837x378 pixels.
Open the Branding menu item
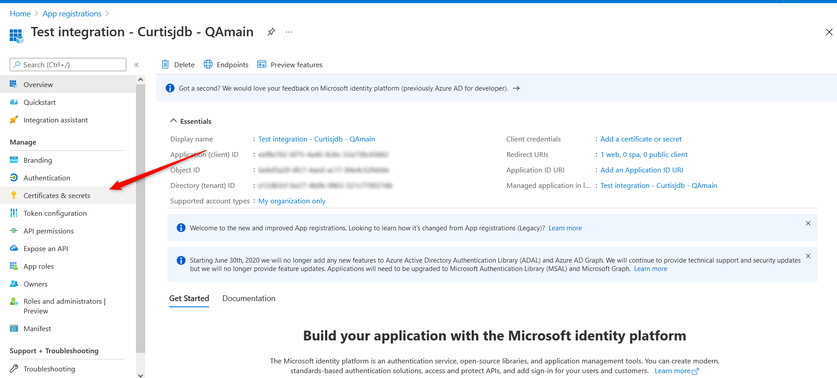(68, 160)
